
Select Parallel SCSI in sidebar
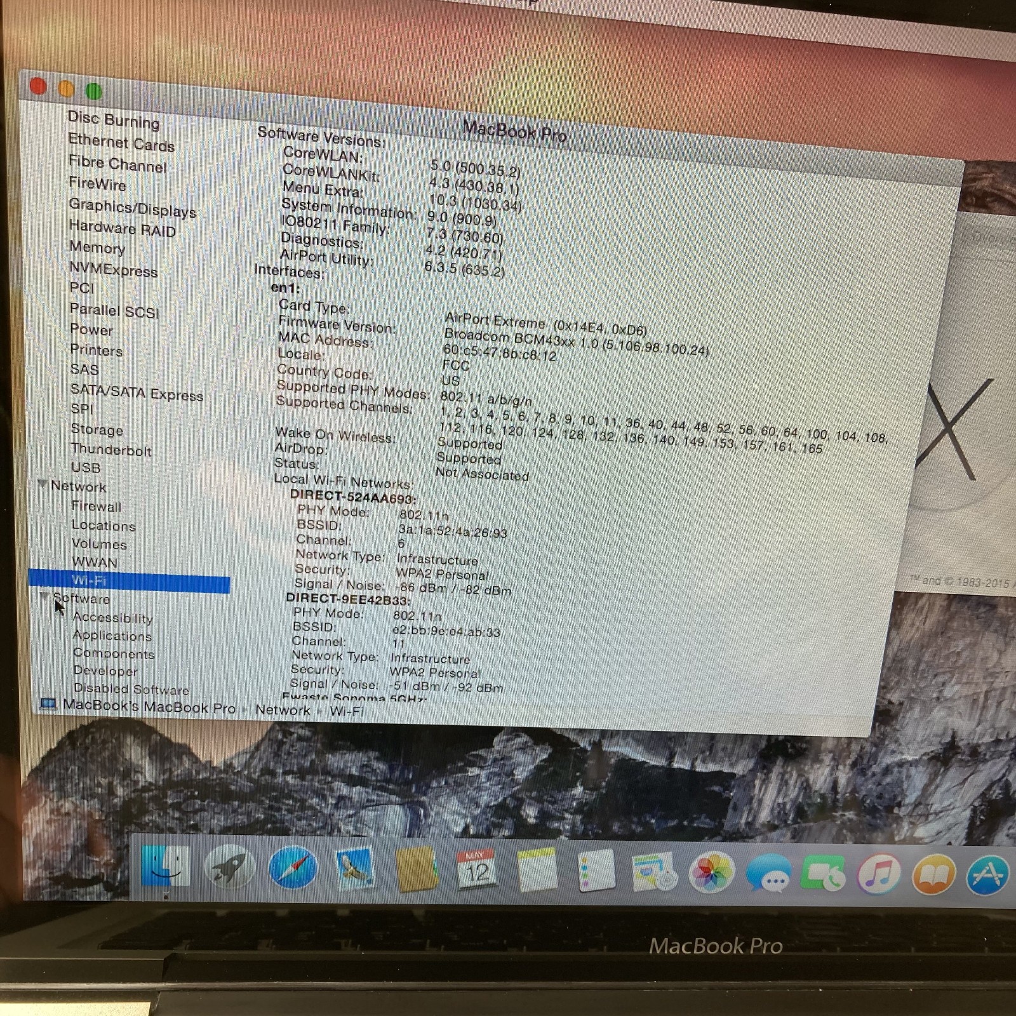click(x=114, y=311)
